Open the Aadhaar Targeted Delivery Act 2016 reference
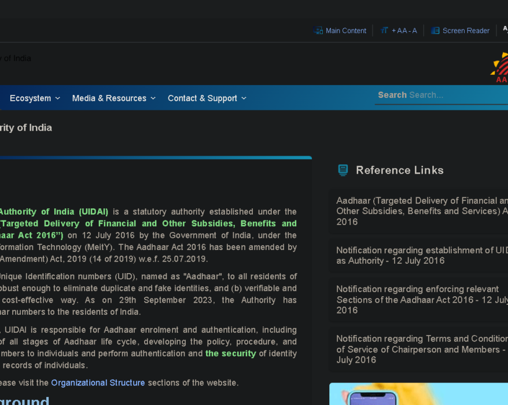Viewport: 508px width, 405px height. tap(418, 211)
